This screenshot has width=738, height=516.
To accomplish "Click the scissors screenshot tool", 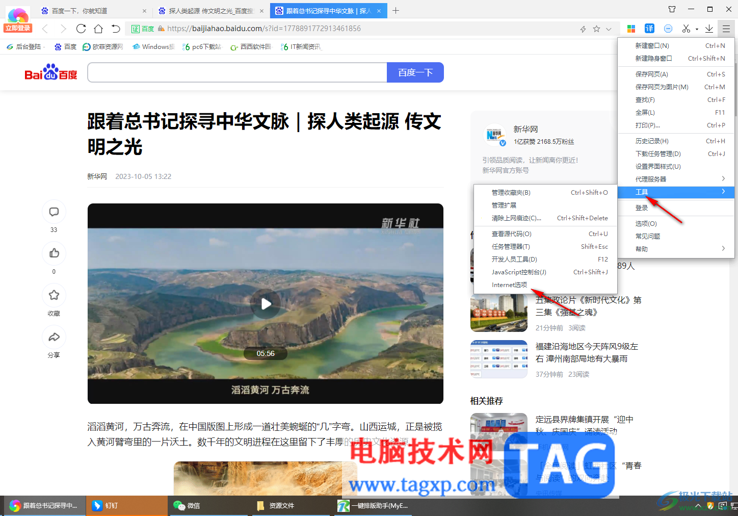I will [686, 29].
